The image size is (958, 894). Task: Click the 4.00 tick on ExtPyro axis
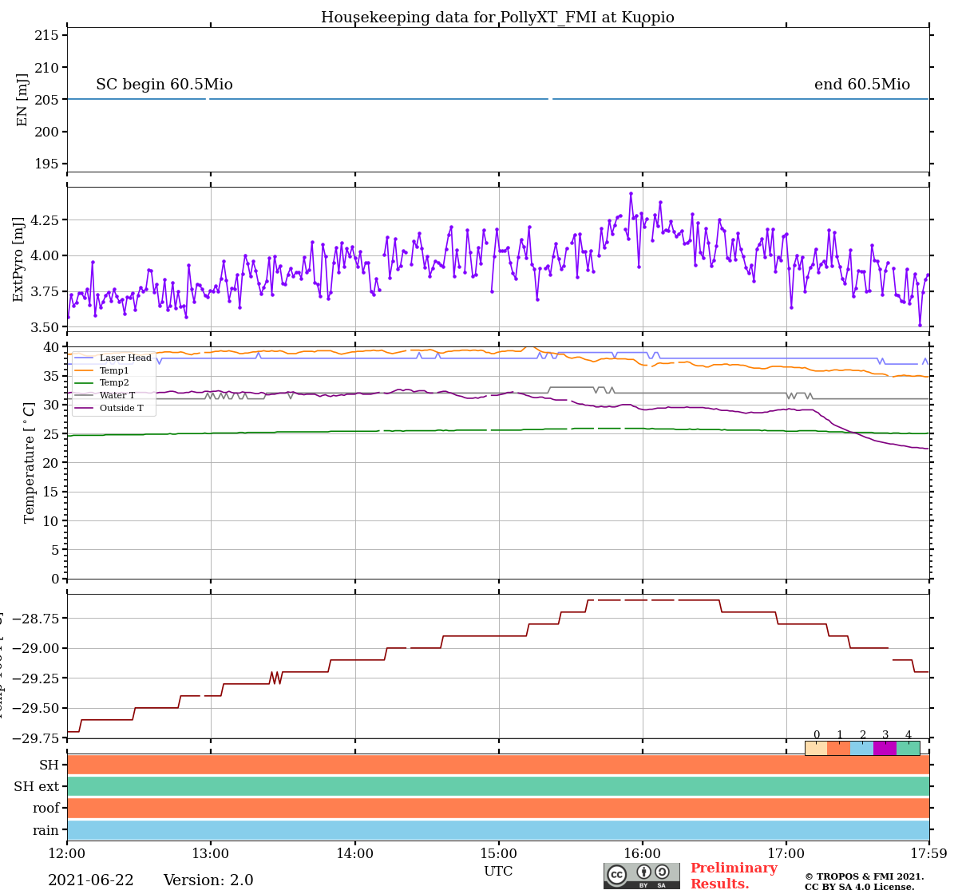coord(44,255)
